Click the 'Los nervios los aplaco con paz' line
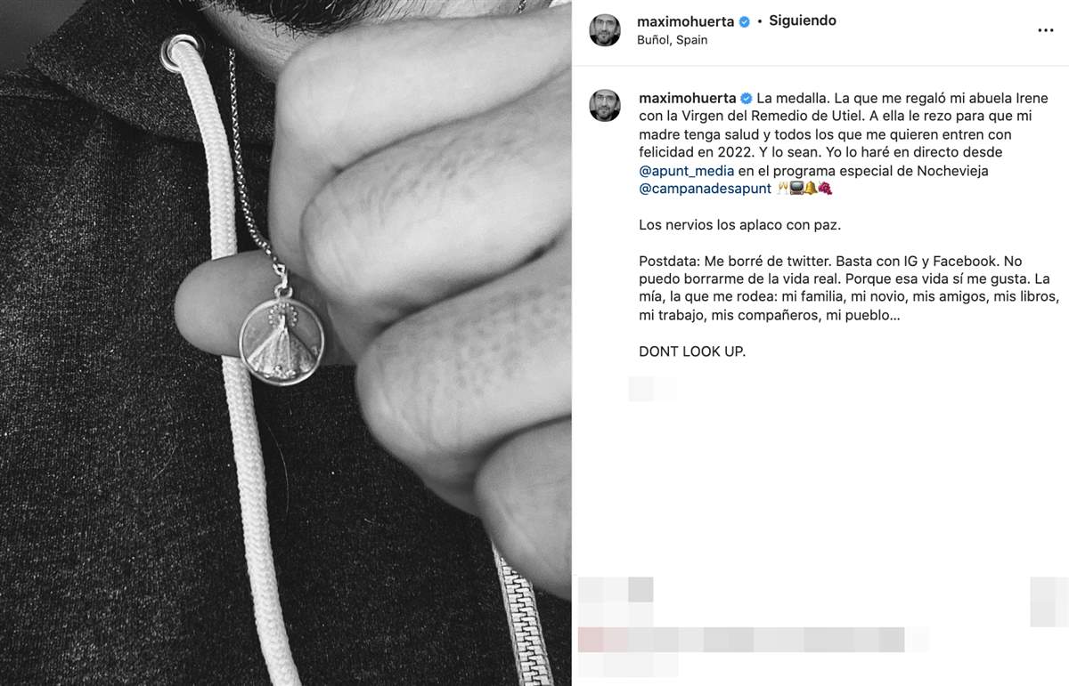Viewport: 1069px width, 686px height. point(739,225)
